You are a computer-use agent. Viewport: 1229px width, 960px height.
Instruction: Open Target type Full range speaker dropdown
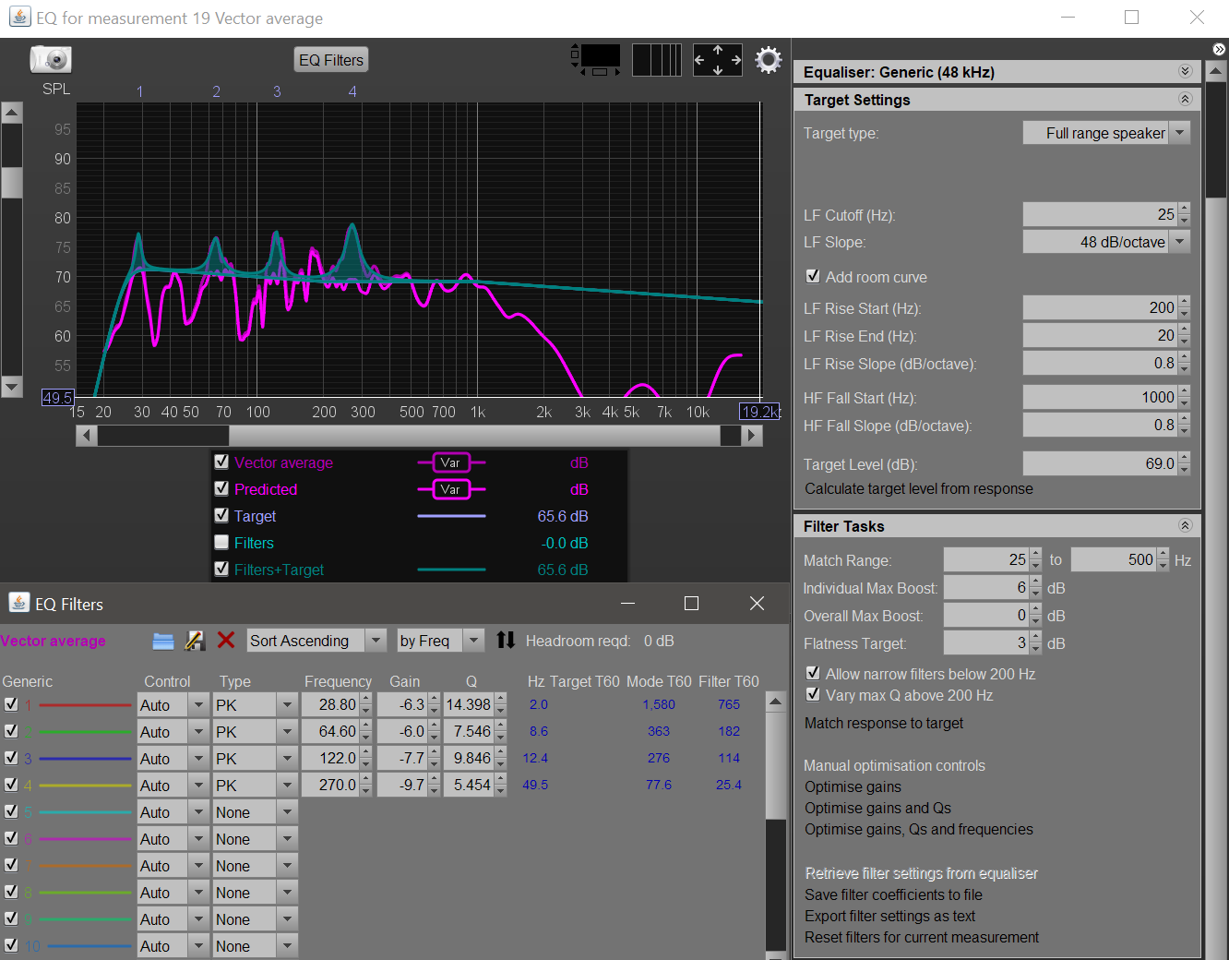coord(1106,133)
